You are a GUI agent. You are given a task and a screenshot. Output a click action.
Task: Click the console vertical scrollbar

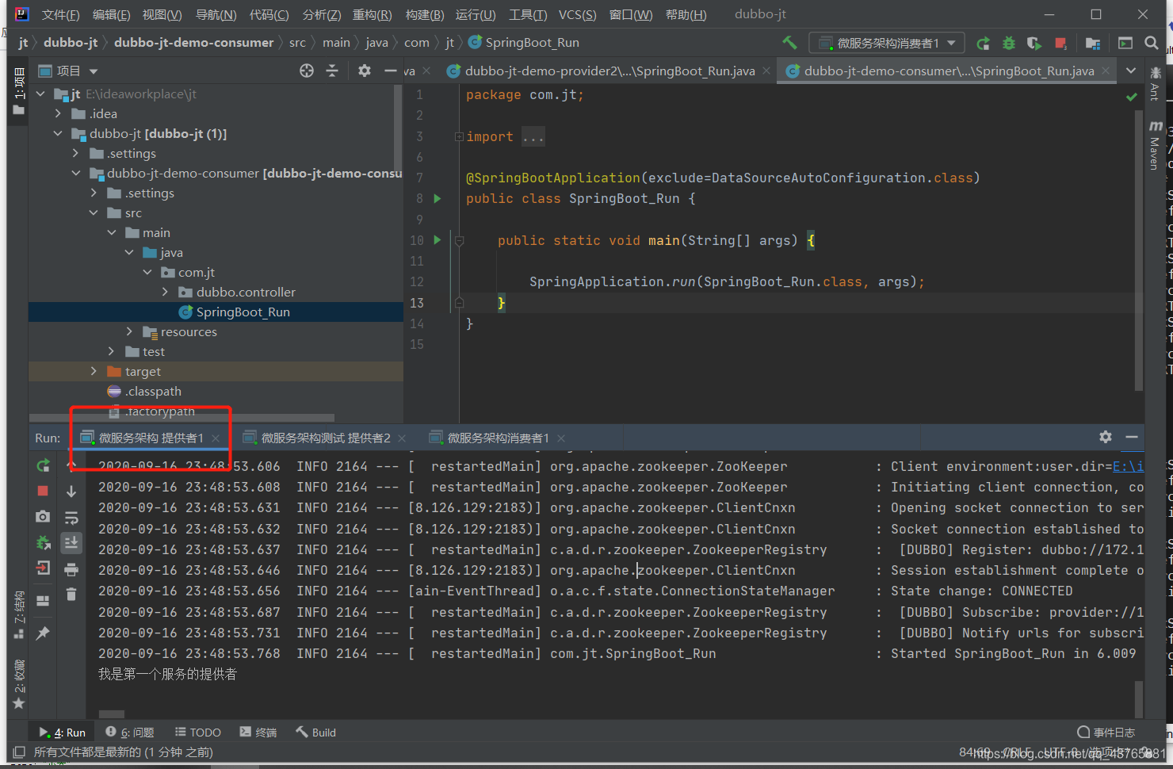pyautogui.click(x=1139, y=699)
